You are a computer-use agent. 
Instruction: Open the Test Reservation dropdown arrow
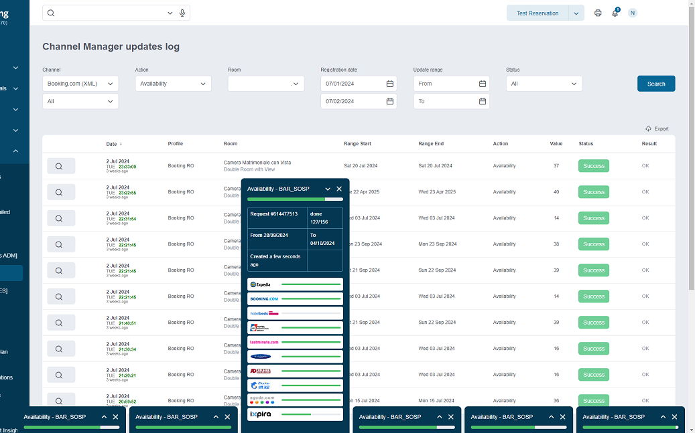click(576, 13)
